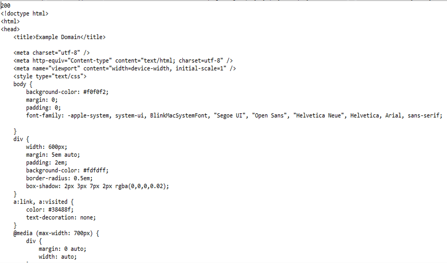
Task: Click the margin: 5em auto line
Action: coord(53,154)
